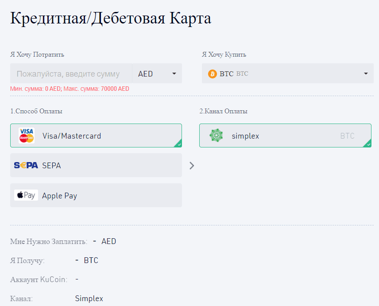The width and height of the screenshot is (379, 306).
Task: Select SEPA payment method
Action: [96, 165]
